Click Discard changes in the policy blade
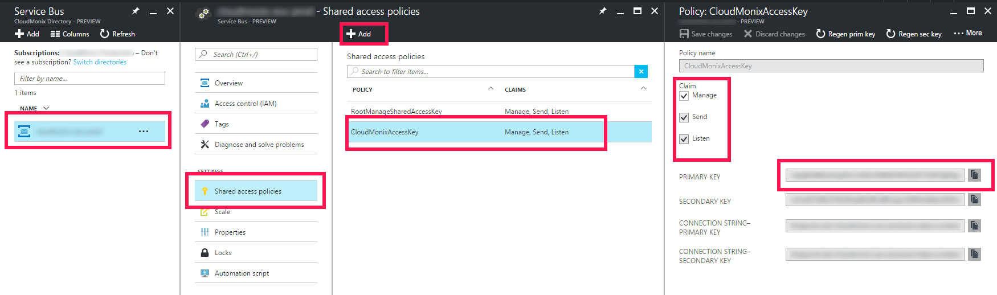The height and width of the screenshot is (295, 997). pyautogui.click(x=774, y=34)
